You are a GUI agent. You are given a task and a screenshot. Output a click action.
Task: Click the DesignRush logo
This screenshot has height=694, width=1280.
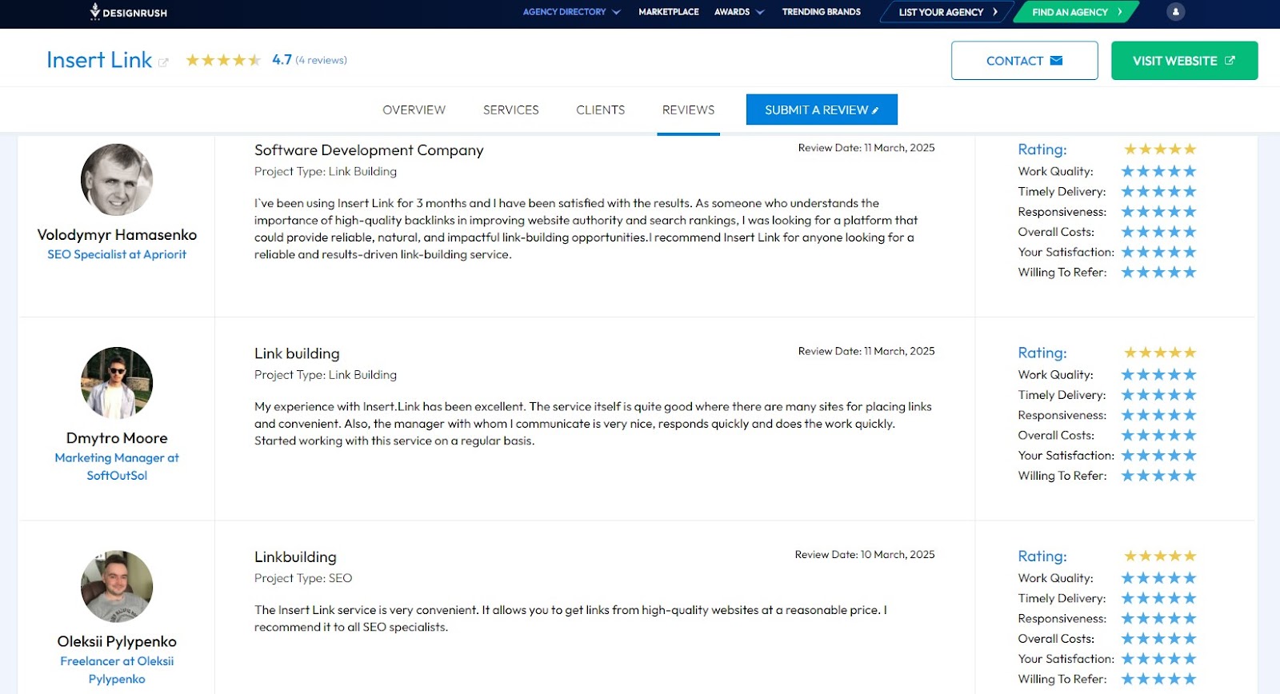pos(129,12)
